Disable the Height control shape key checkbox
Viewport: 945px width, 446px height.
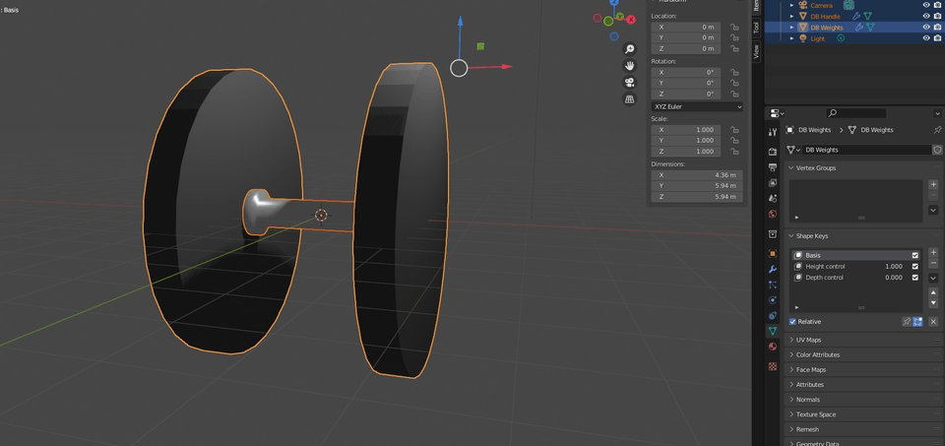point(915,267)
